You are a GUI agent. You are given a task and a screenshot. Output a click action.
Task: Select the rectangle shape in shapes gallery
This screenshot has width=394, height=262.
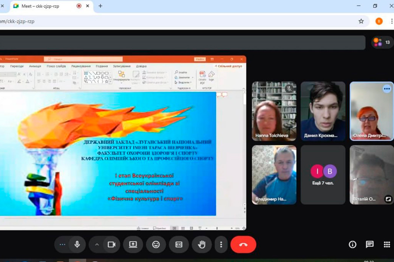coord(98,73)
